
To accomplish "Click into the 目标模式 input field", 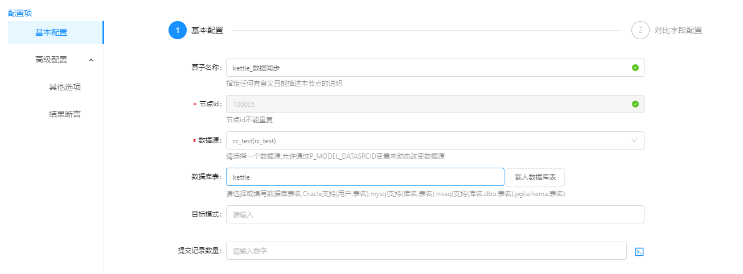I will (x=434, y=214).
